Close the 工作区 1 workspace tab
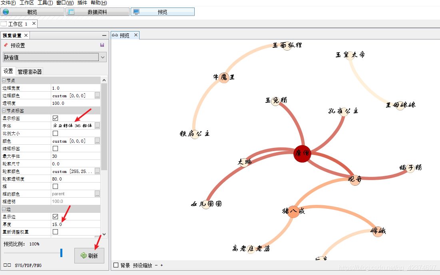This screenshot has width=440, height=275. (34, 24)
